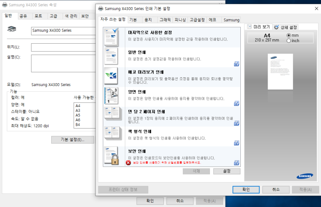Select B4 in available paper list
The image size is (321, 207).
[x=78, y=125]
